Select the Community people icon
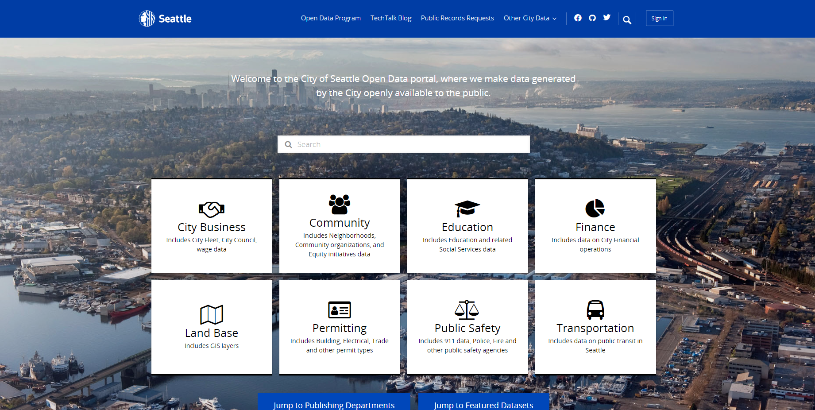Screen dimensions: 815x410 tap(340, 205)
